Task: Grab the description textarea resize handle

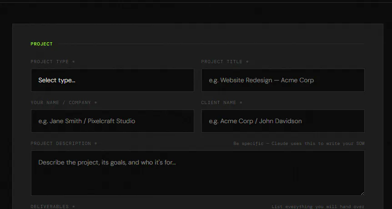Action: 362,194
